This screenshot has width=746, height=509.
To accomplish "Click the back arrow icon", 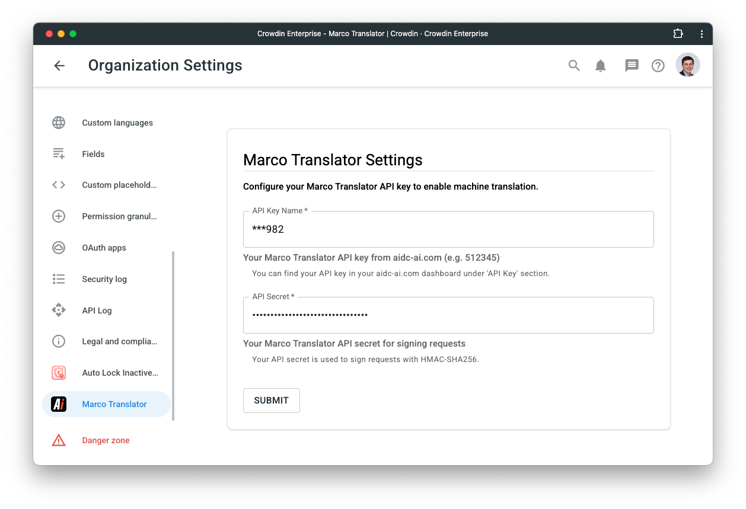I will (59, 66).
